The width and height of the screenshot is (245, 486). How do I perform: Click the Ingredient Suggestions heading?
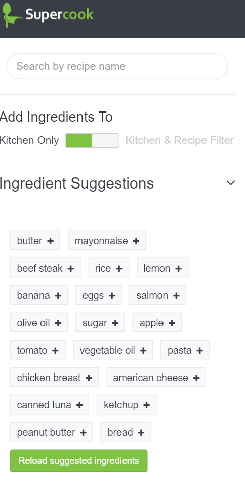tap(77, 183)
